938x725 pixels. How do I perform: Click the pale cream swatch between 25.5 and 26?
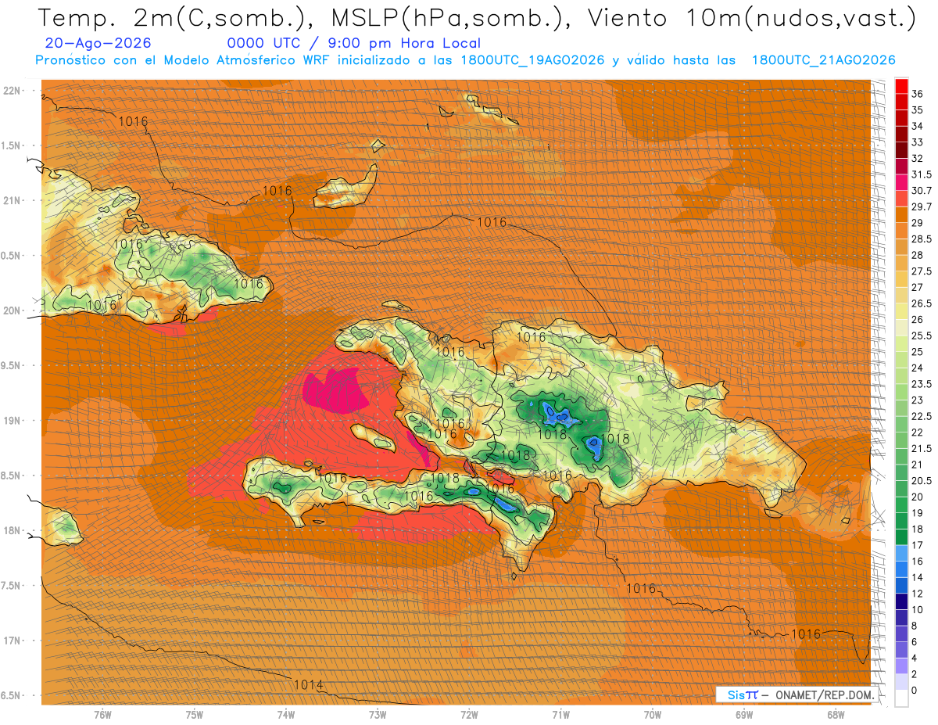[x=901, y=327]
